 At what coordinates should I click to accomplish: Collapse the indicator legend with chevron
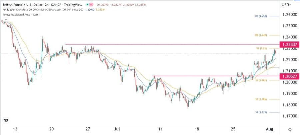tap(6, 20)
